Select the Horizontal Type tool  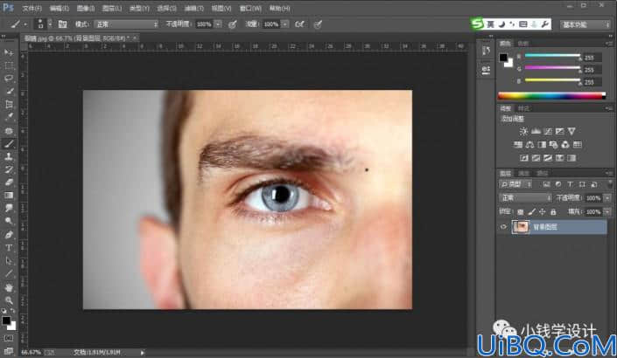pyautogui.click(x=9, y=248)
